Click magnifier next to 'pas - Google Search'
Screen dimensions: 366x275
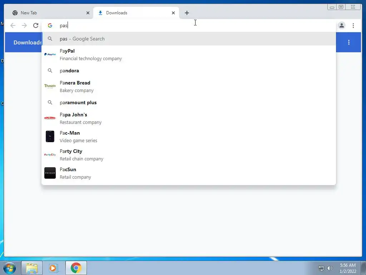(50, 39)
